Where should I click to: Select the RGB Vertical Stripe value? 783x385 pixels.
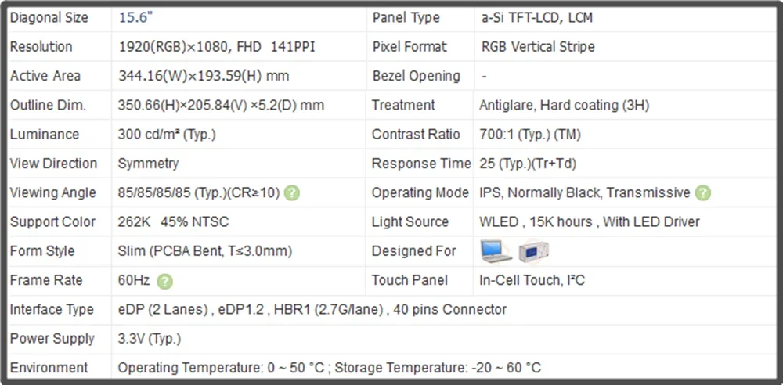coord(538,47)
